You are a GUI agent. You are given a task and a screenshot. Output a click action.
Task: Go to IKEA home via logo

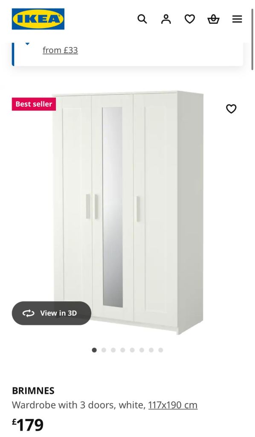point(38,19)
